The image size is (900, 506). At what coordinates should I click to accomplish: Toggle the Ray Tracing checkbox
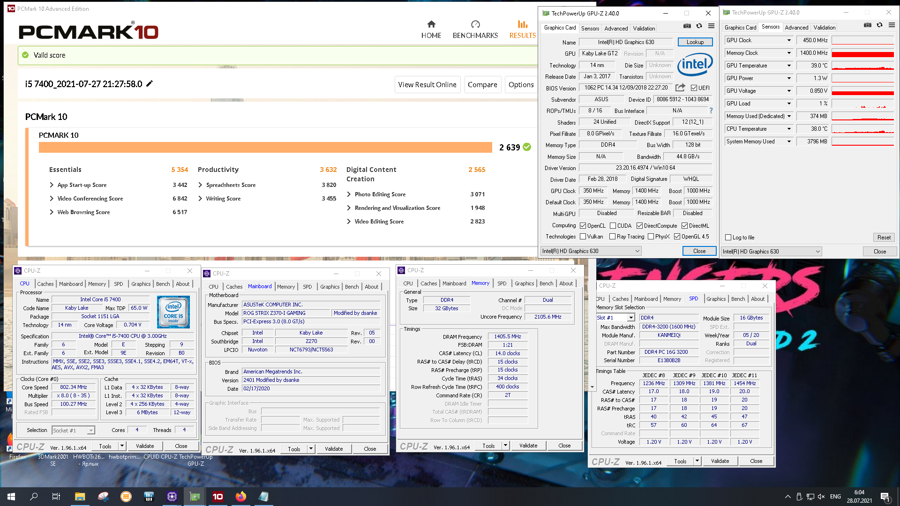coord(612,237)
